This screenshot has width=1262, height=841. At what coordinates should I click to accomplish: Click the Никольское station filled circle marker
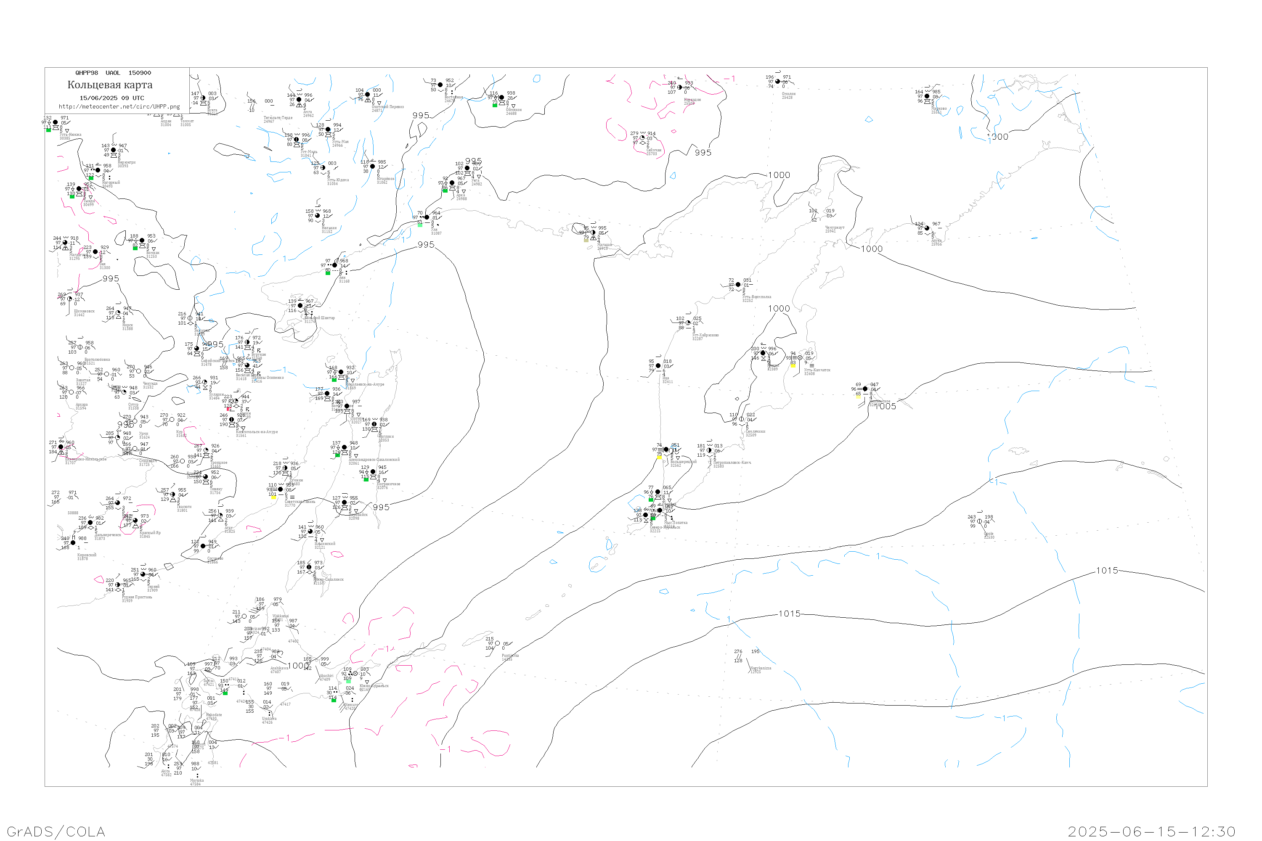tap(864, 389)
